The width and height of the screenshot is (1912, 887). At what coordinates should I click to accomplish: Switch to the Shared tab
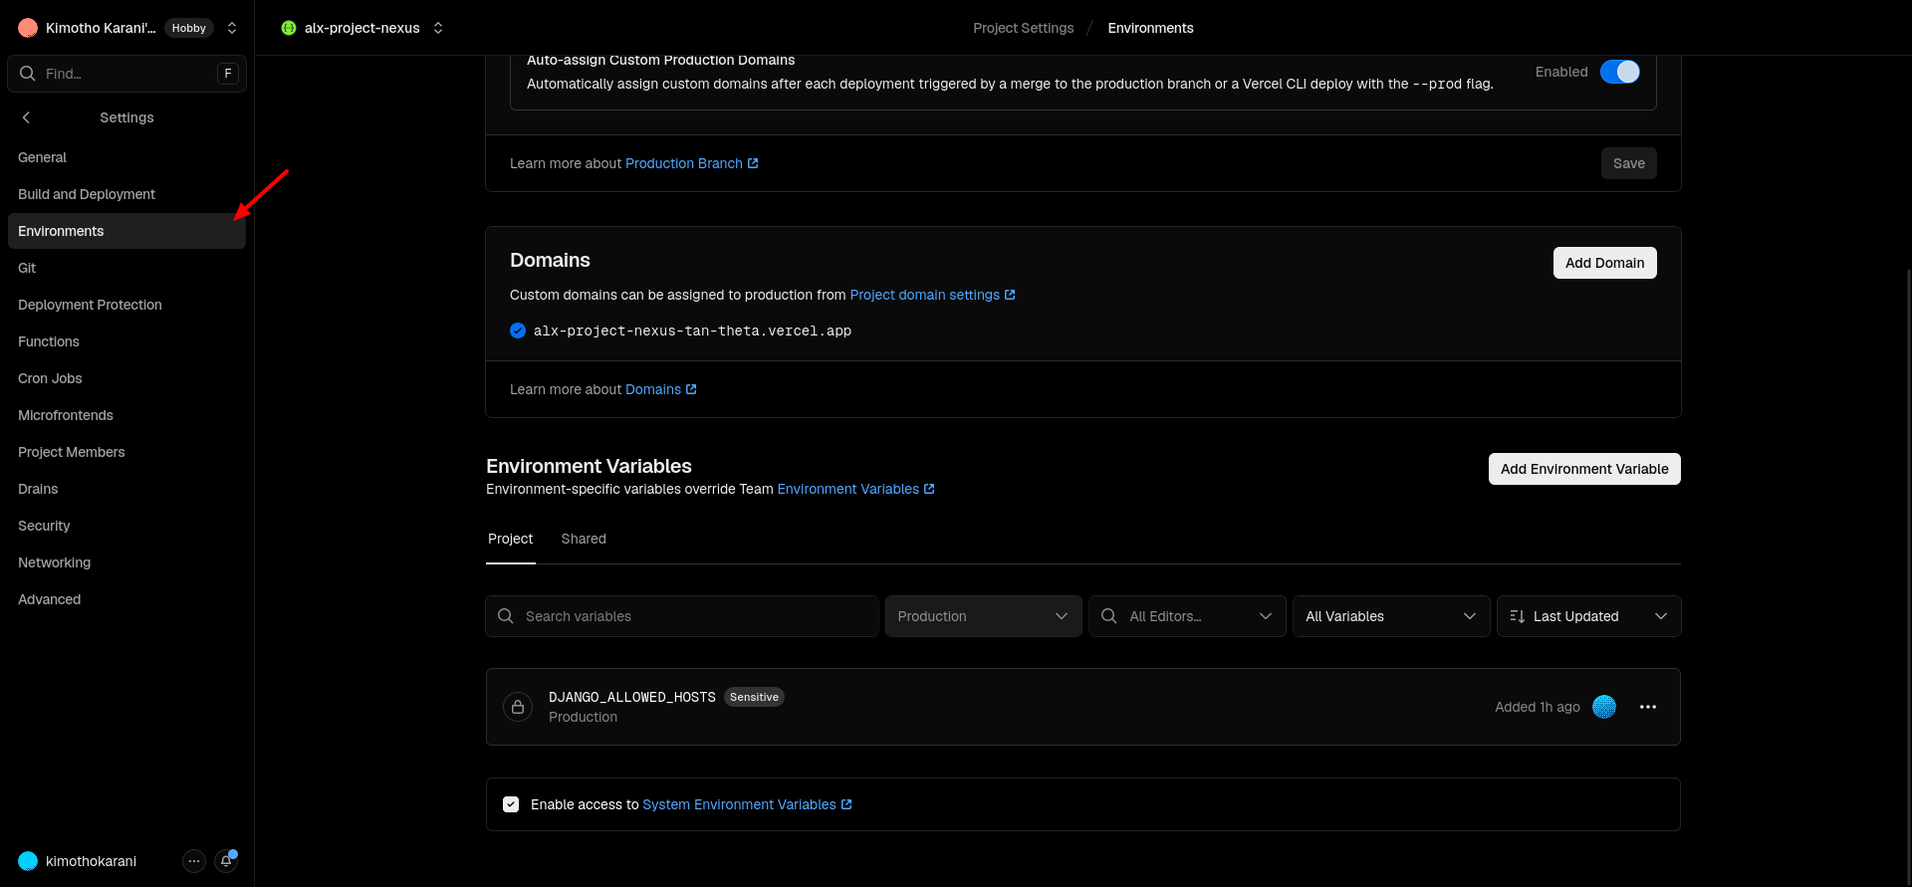[x=584, y=539]
